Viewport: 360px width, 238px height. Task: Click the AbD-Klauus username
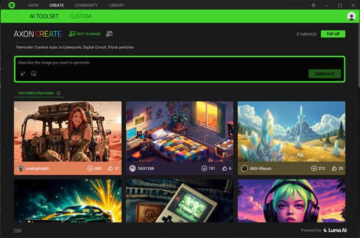(x=261, y=168)
